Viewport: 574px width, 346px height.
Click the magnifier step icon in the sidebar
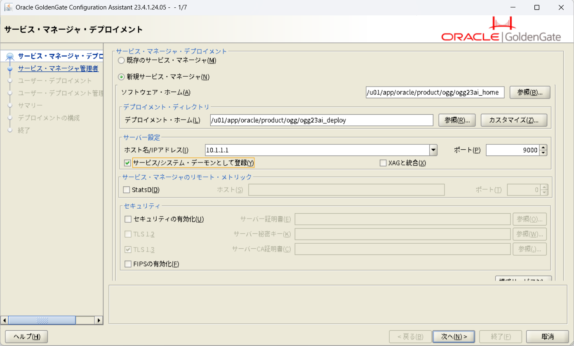[x=10, y=56]
